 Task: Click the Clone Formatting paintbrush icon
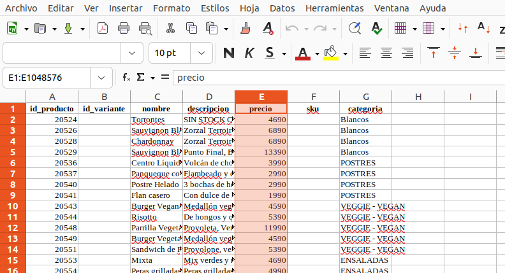[246, 29]
